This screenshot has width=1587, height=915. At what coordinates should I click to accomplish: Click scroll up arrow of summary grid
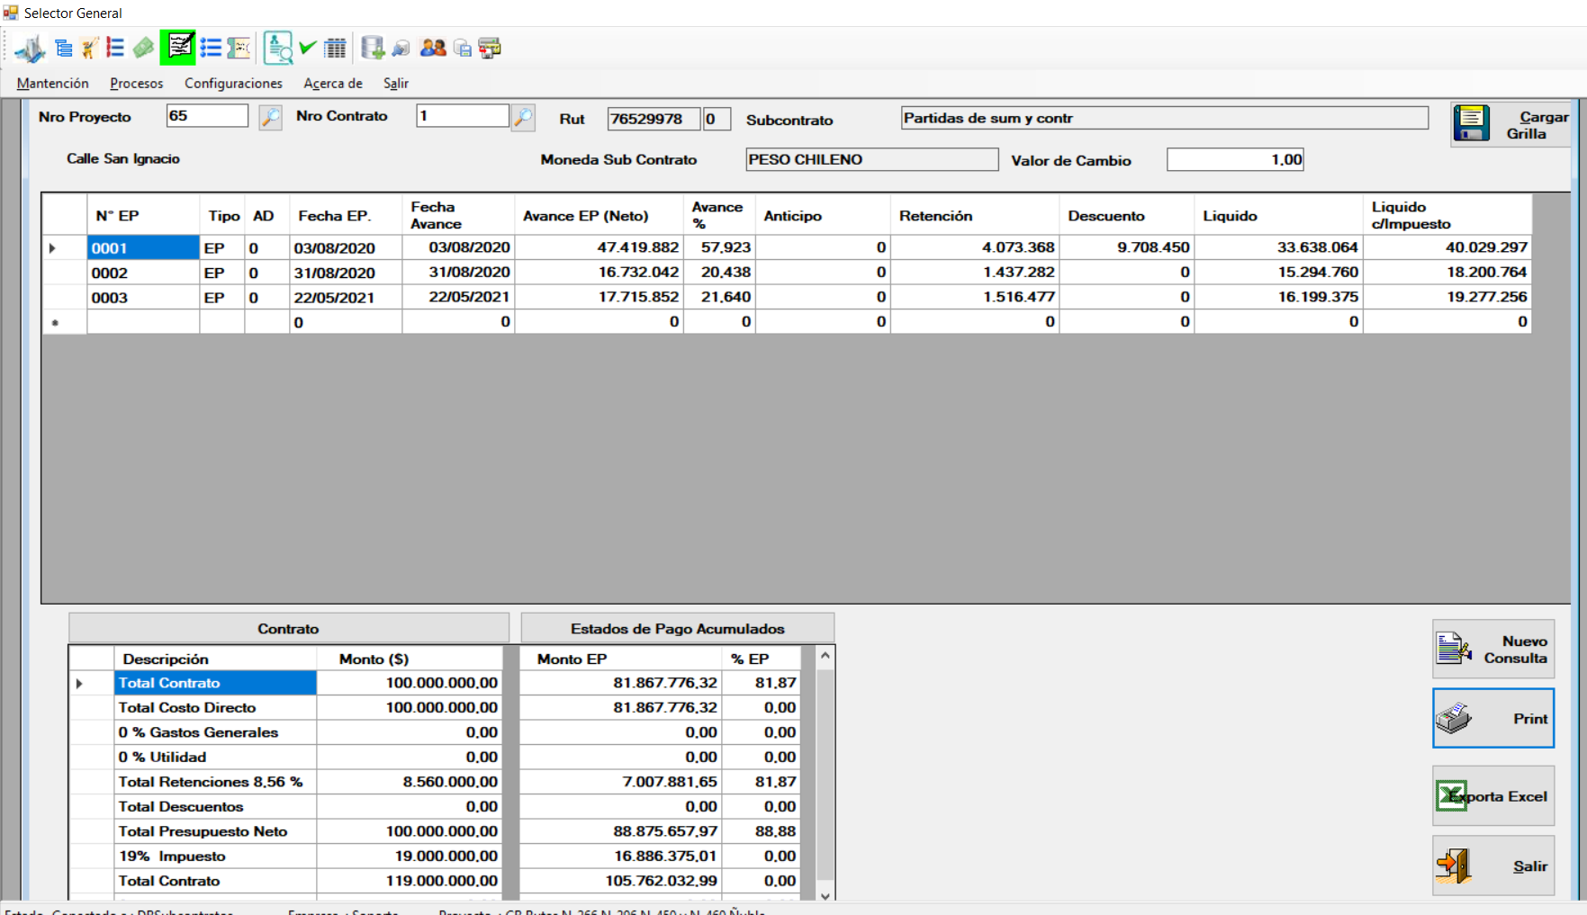tap(825, 657)
